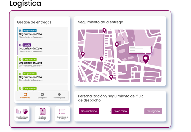The image size is (191, 132).
Task: Click the purple En ruta status badge
Action: 27,45
